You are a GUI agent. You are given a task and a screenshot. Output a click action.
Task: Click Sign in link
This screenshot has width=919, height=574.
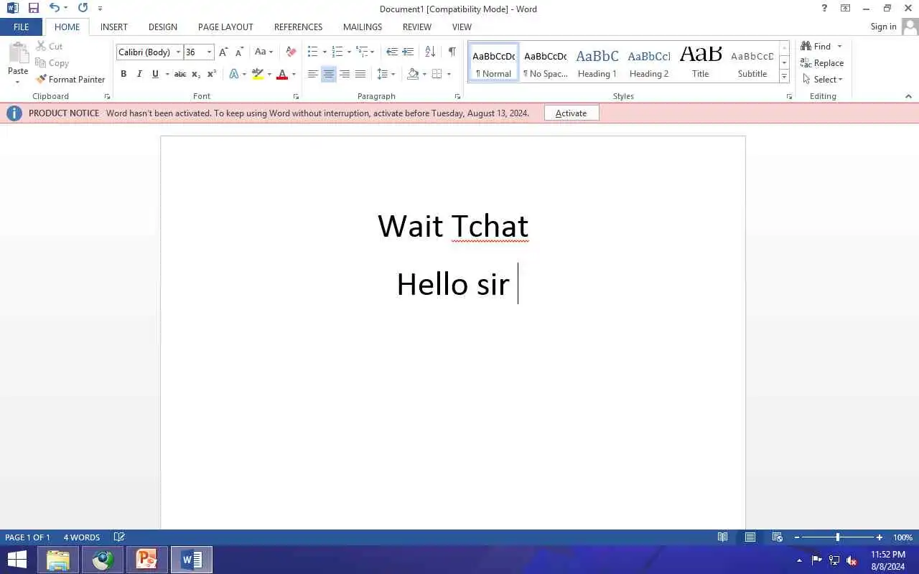[x=883, y=27]
